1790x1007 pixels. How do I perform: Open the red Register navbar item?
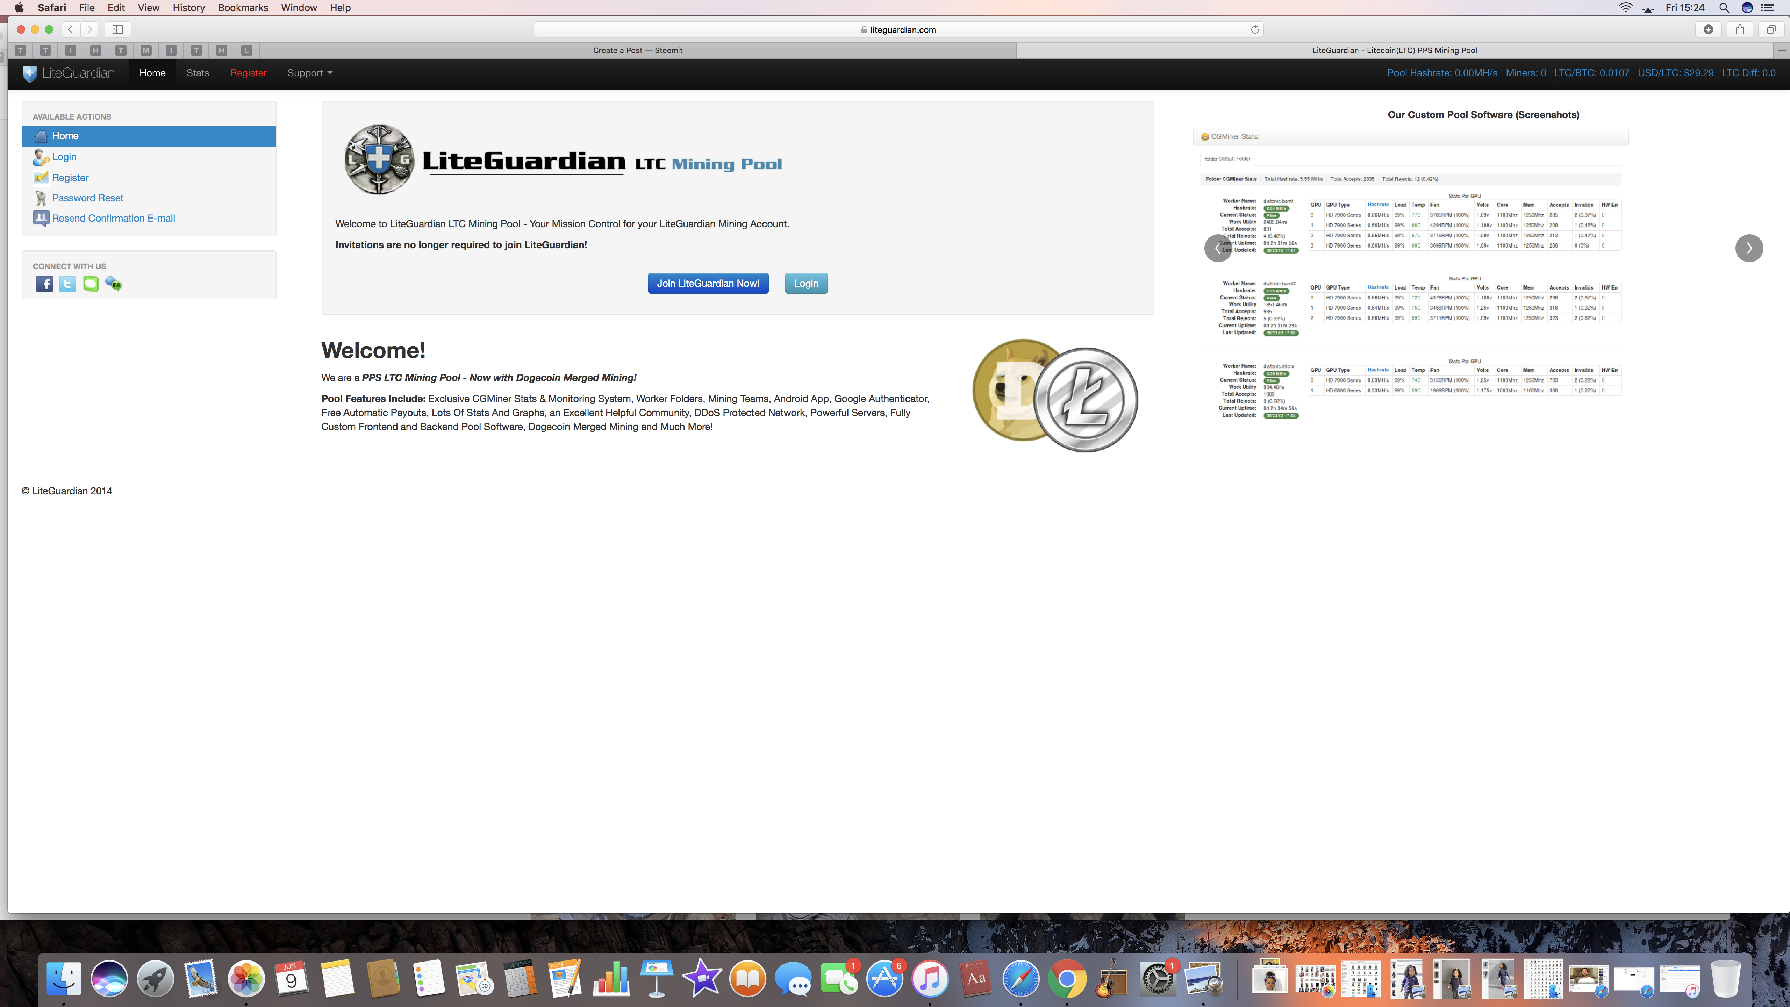point(248,73)
